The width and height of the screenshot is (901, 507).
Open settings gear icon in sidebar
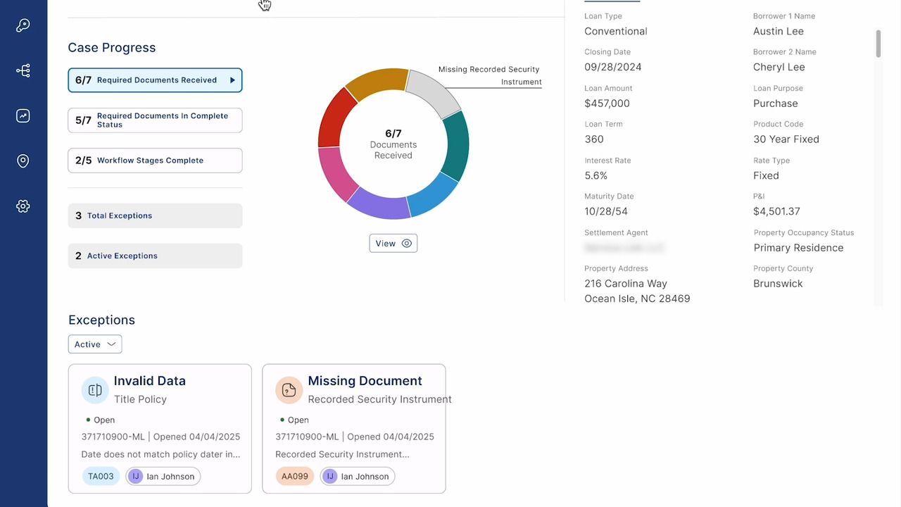(23, 206)
